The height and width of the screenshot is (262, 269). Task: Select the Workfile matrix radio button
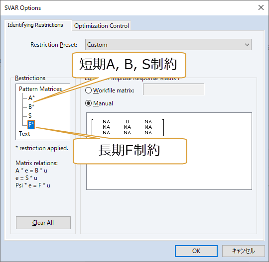pos(88,90)
